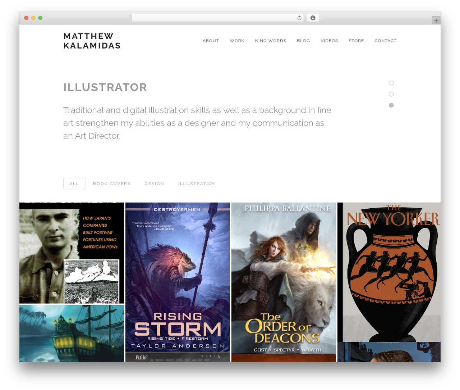
Task: Open the Japan's Companies POWs cover thumbnail
Action: pyautogui.click(x=72, y=253)
